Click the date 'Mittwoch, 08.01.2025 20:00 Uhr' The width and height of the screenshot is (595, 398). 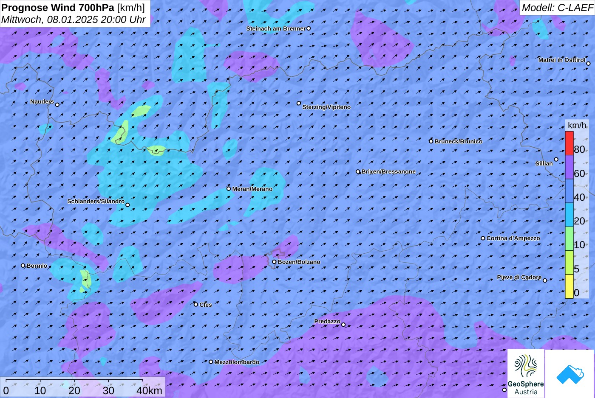pos(74,20)
